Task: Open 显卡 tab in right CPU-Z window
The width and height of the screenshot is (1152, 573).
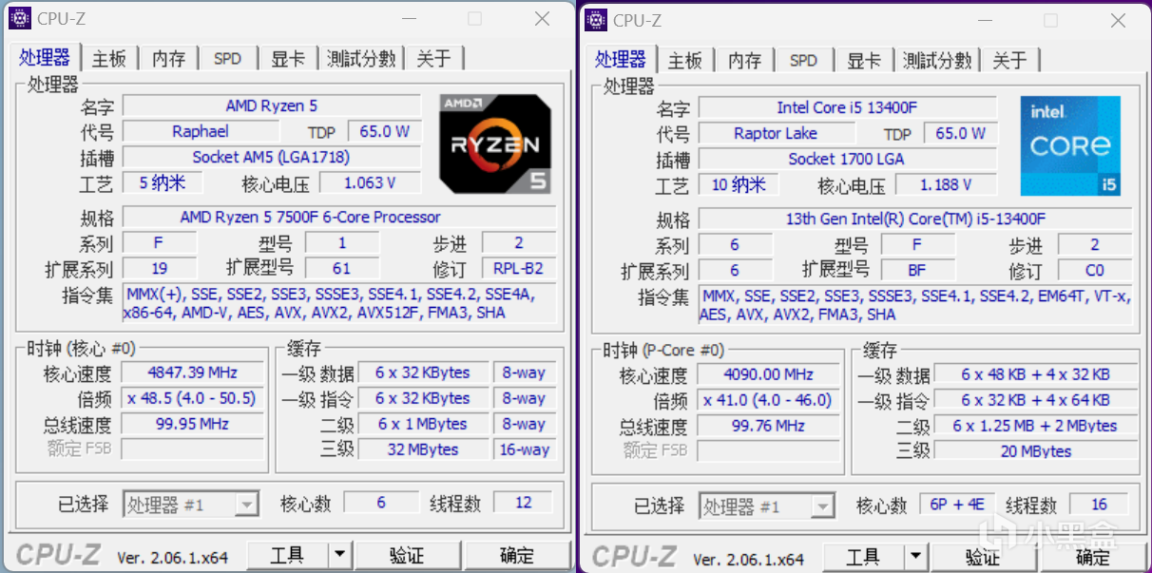Action: 864,61
